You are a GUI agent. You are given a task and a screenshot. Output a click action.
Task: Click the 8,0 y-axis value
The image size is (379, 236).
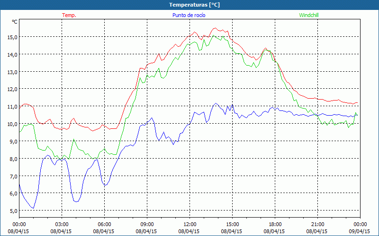(14, 159)
